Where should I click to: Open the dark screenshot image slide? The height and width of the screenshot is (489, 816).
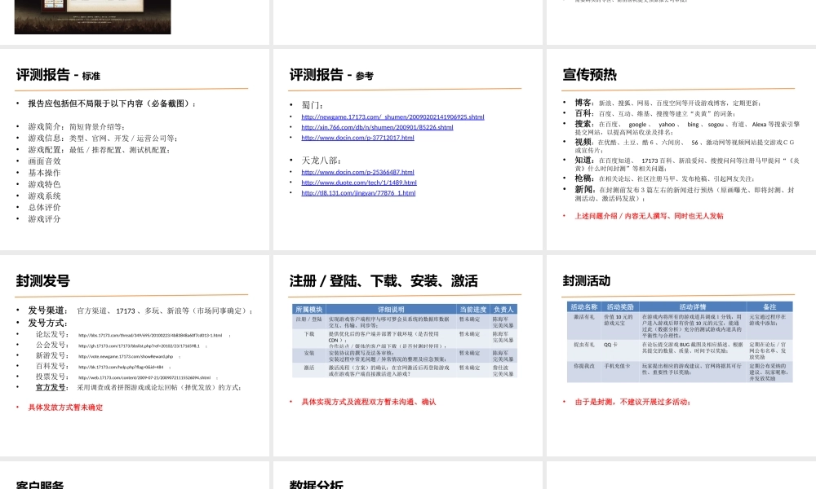click(x=93, y=16)
